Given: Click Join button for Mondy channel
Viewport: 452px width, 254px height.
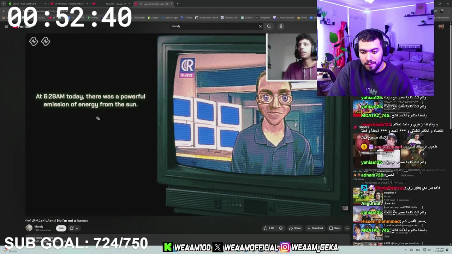Looking at the screenshot, I should (x=61, y=228).
